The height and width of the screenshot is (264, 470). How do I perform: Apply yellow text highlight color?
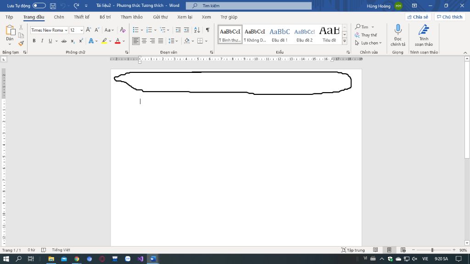pos(104,41)
